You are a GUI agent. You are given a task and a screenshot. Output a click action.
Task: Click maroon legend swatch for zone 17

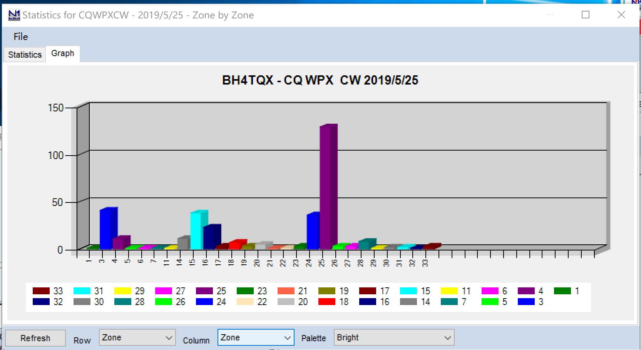pos(368,291)
